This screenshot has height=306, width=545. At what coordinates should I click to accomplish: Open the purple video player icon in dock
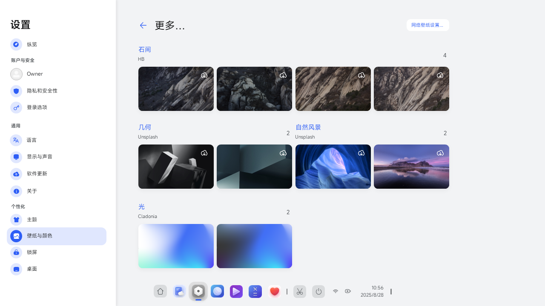click(236, 291)
